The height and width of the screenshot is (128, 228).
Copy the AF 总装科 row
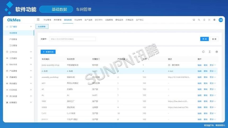205,89
